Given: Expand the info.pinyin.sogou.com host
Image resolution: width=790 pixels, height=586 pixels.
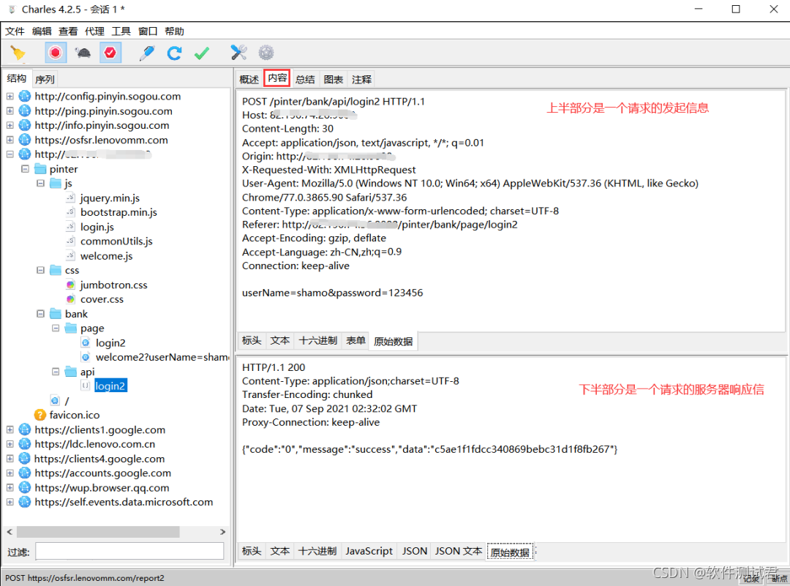Looking at the screenshot, I should click(10, 125).
